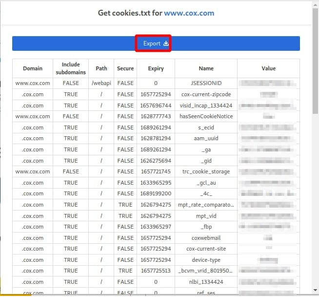Click the nlbi_1334424 cookie name

point(206,282)
